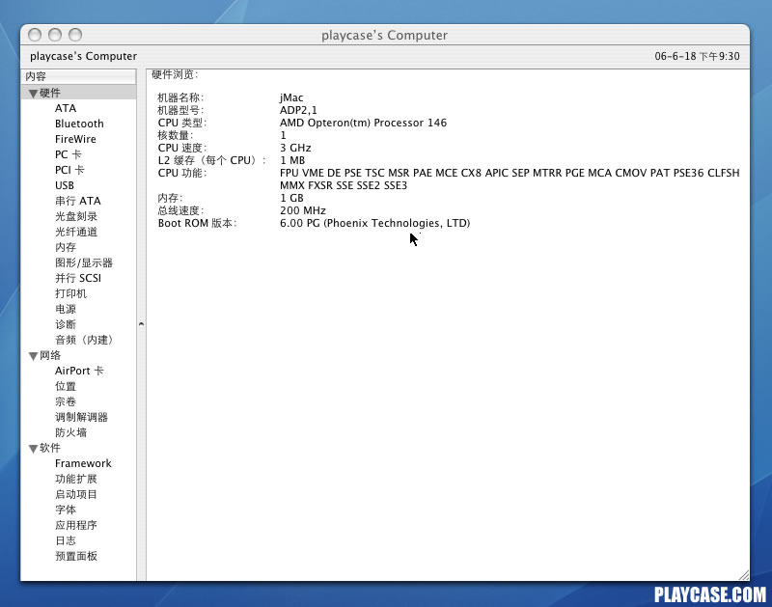Open the 打印机 printers entry
Image resolution: width=772 pixels, height=607 pixels.
point(70,293)
